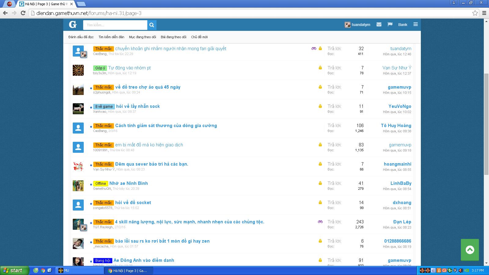The height and width of the screenshot is (275, 489).
Task: Open 'Chủ đề mới' menu item
Action: click(199, 37)
